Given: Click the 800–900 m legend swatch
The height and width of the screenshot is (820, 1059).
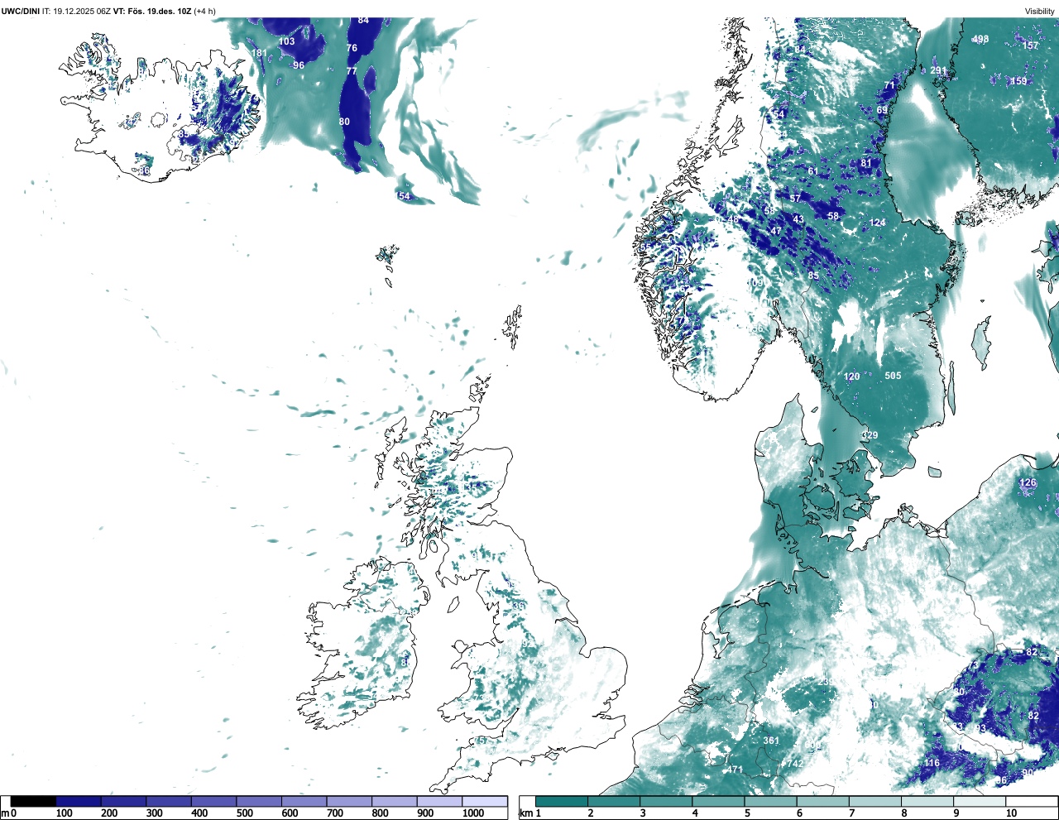Looking at the screenshot, I should point(394,802).
